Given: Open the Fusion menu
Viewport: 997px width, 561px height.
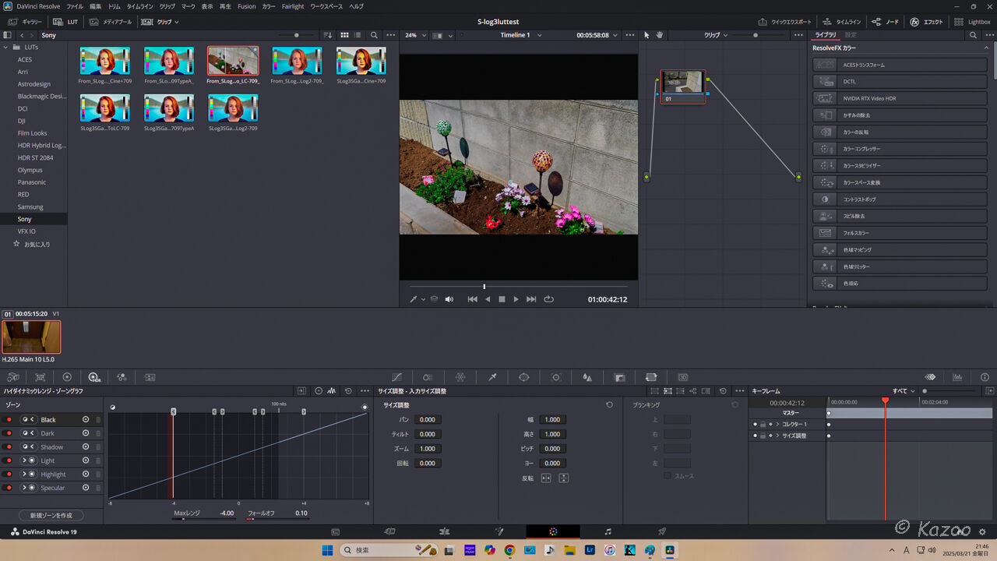Looking at the screenshot, I should [246, 6].
